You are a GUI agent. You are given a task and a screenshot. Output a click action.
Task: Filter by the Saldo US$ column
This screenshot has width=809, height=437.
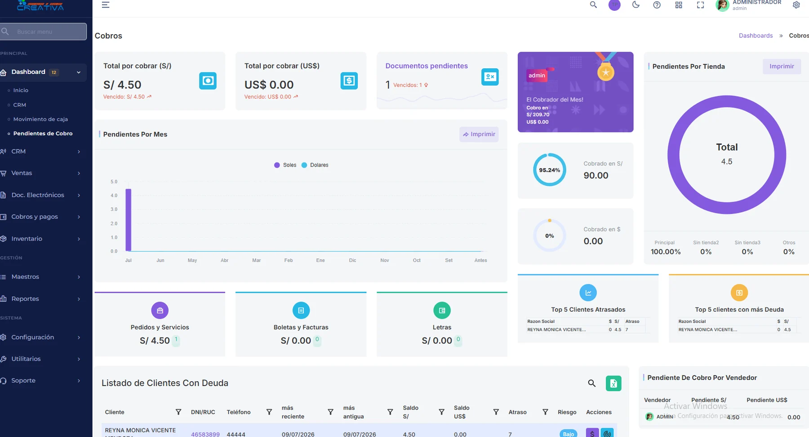[496, 412]
